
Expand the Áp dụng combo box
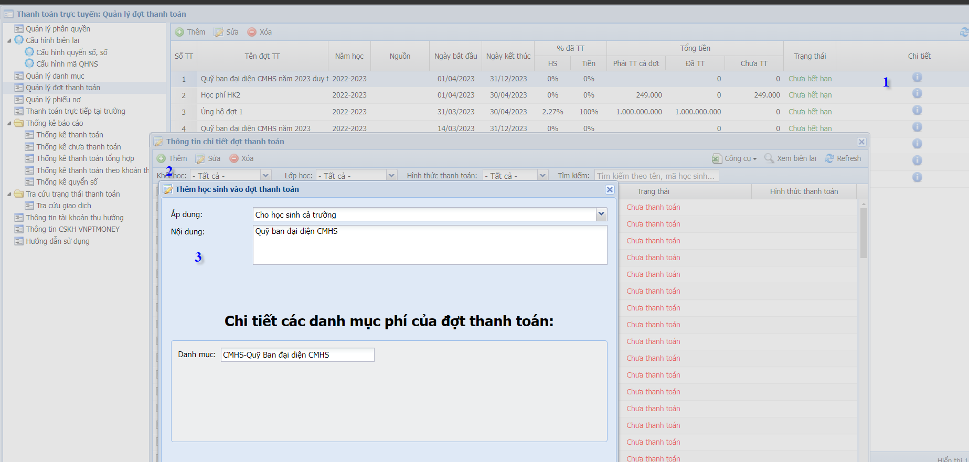click(x=601, y=214)
